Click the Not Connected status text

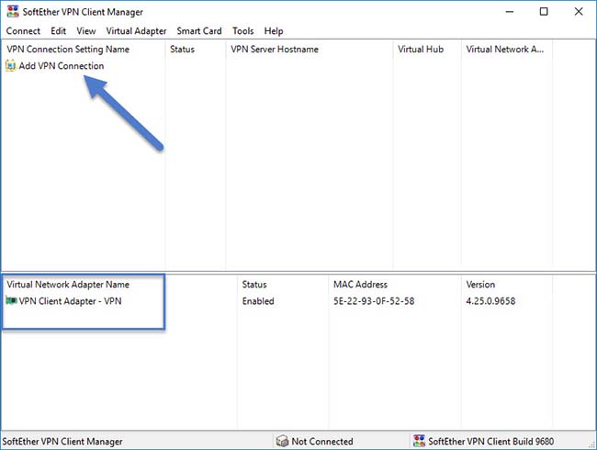322,441
